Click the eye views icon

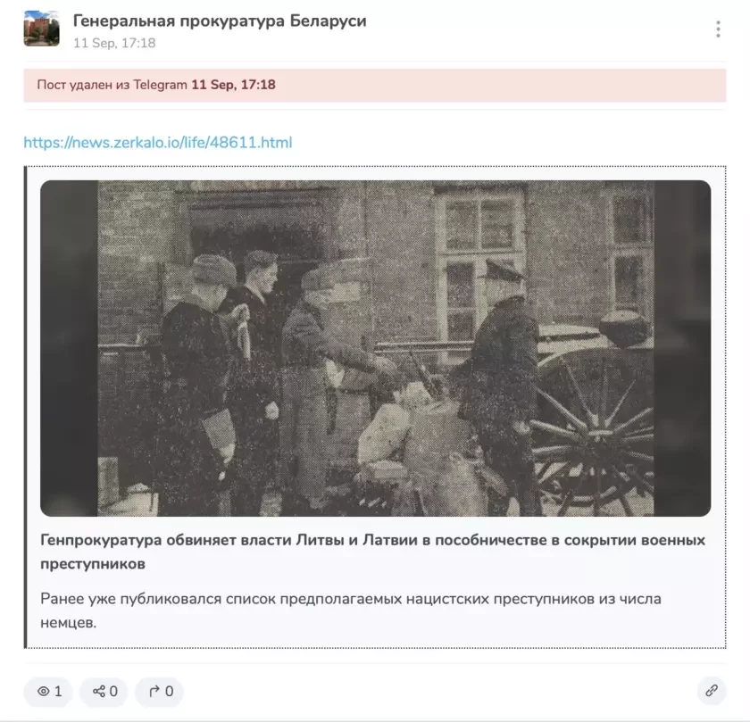(44, 691)
